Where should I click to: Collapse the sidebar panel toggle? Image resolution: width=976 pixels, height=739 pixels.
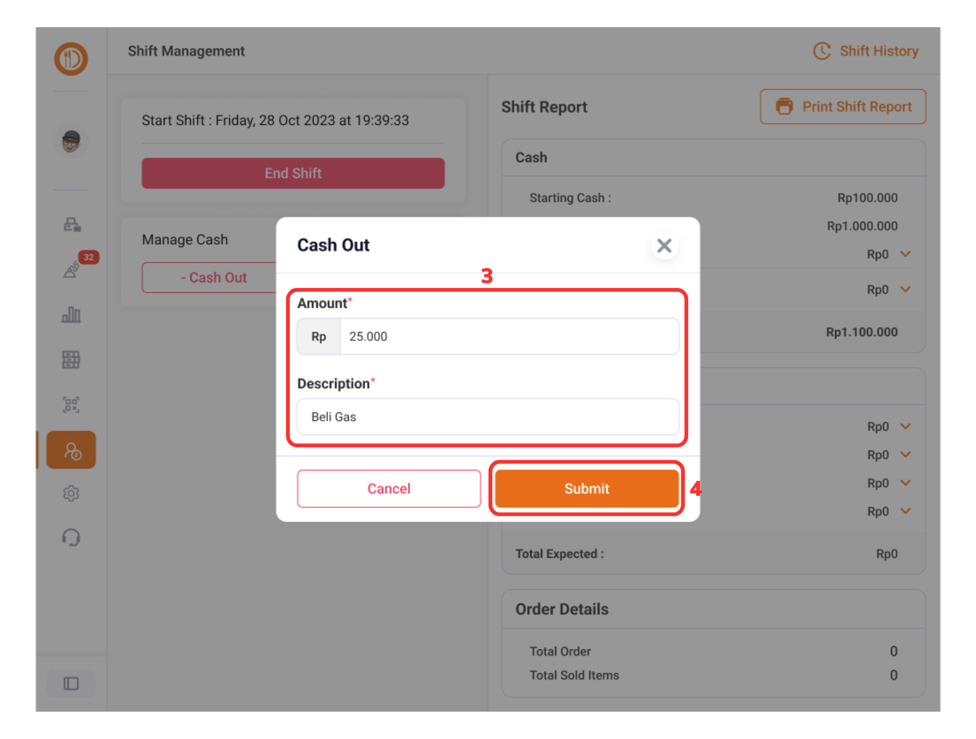(71, 683)
